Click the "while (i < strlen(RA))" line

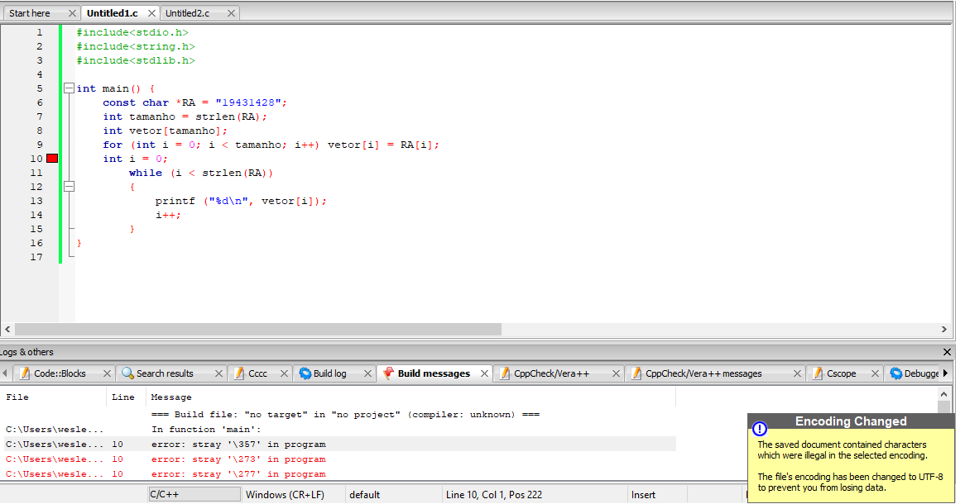[x=201, y=174]
